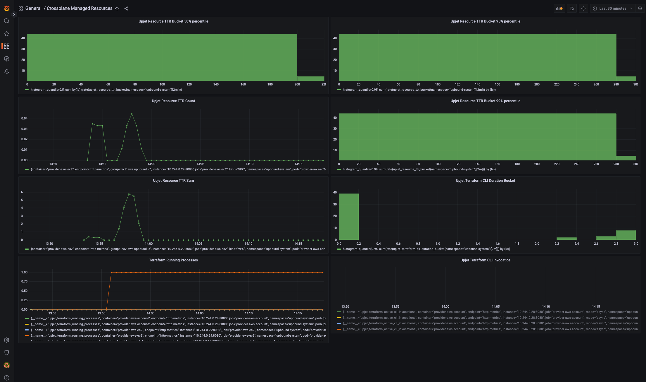The image size is (646, 382).
Task: Open Upjet Resource TTR Bucket 99% percentile panel menu
Action: [485, 101]
